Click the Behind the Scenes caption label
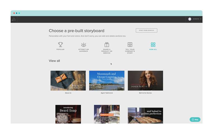The height and width of the screenshot is (134, 215). pos(145,93)
